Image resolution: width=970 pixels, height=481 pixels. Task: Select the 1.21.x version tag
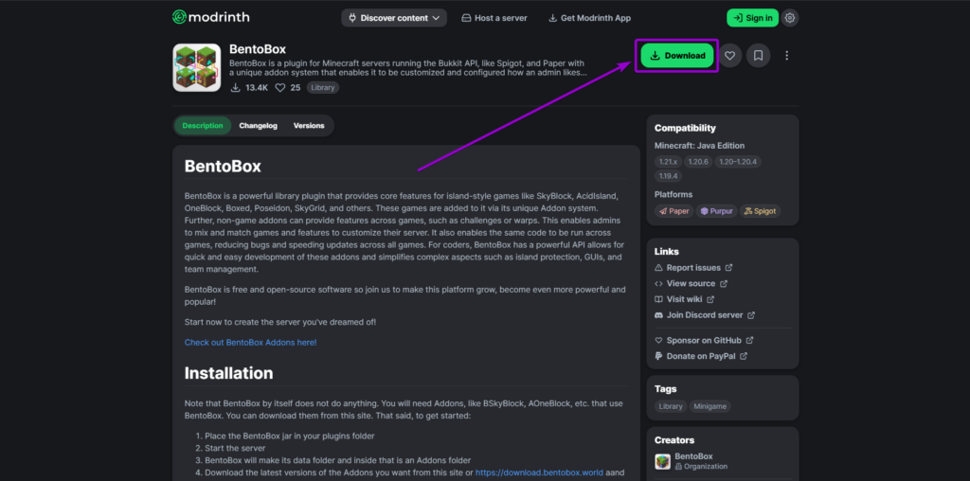(668, 161)
